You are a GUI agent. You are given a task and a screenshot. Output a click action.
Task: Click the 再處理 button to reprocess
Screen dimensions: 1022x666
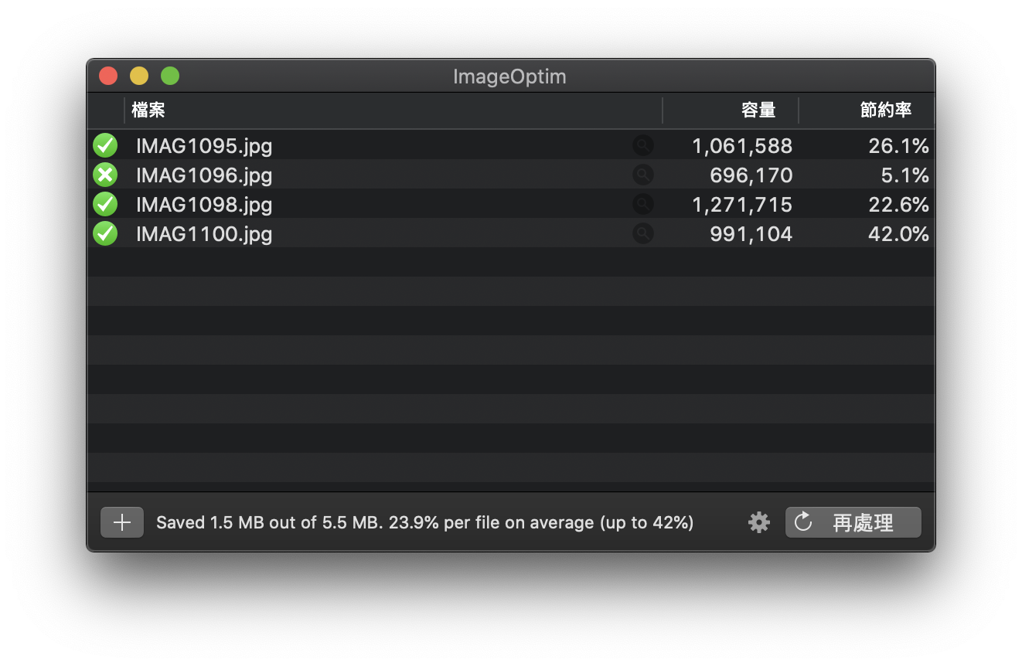click(853, 523)
